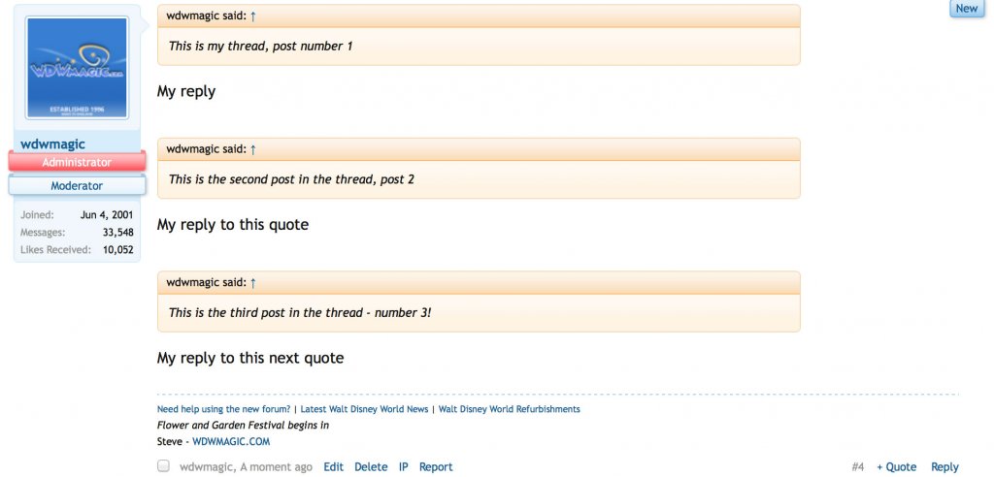
Task: View the poster's IP
Action: 403,467
